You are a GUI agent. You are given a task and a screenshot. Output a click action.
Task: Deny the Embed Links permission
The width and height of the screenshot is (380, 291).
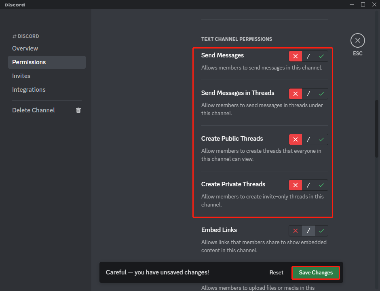pyautogui.click(x=296, y=231)
